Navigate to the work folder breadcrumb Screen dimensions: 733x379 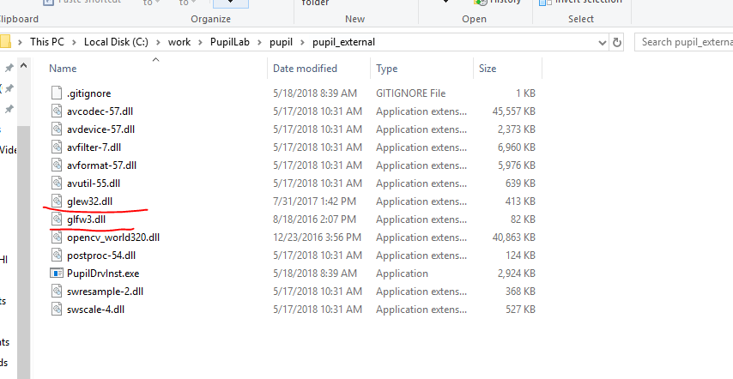[179, 42]
